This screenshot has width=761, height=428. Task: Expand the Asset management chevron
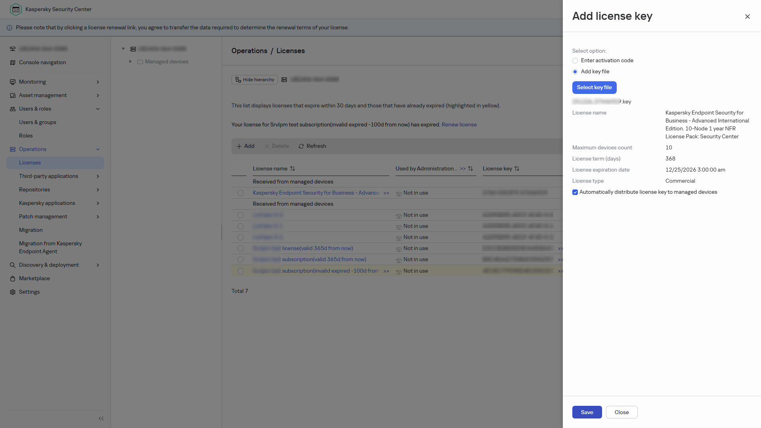[98, 96]
